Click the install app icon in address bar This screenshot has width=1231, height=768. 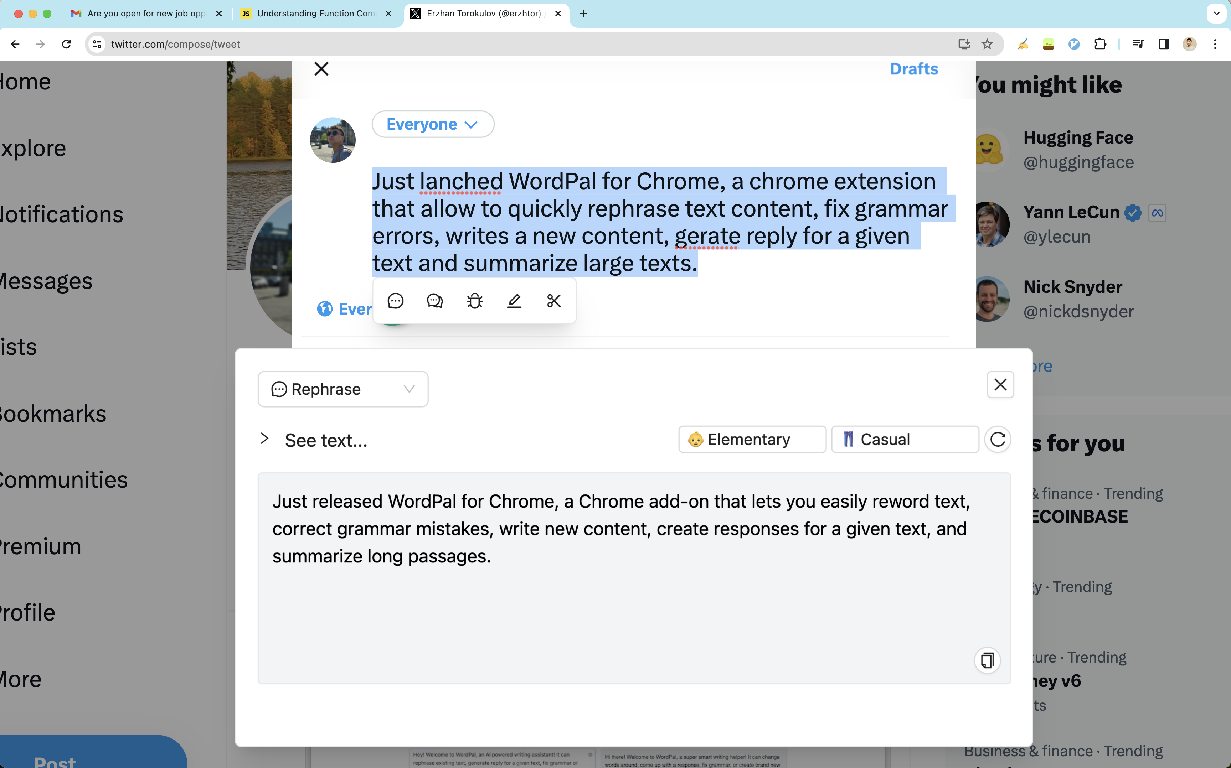(x=964, y=44)
